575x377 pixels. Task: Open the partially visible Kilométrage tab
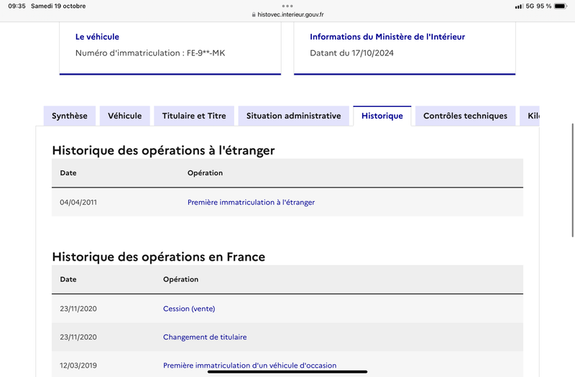pos(530,116)
